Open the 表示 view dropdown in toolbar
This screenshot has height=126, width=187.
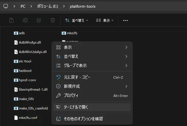coord(105,20)
